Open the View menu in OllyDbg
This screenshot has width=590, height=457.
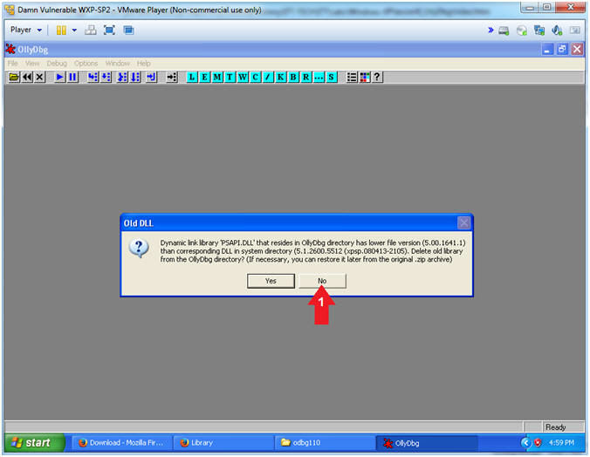(x=32, y=63)
